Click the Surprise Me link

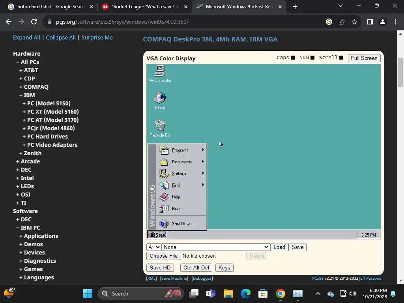tap(97, 37)
